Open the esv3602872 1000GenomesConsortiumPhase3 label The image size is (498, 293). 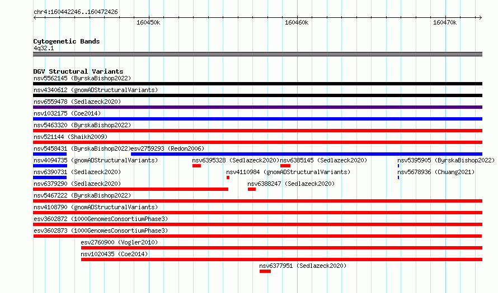101,219
